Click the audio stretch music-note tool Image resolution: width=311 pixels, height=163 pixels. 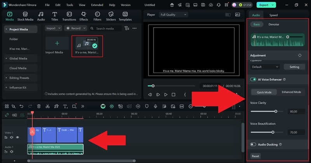tap(56, 106)
